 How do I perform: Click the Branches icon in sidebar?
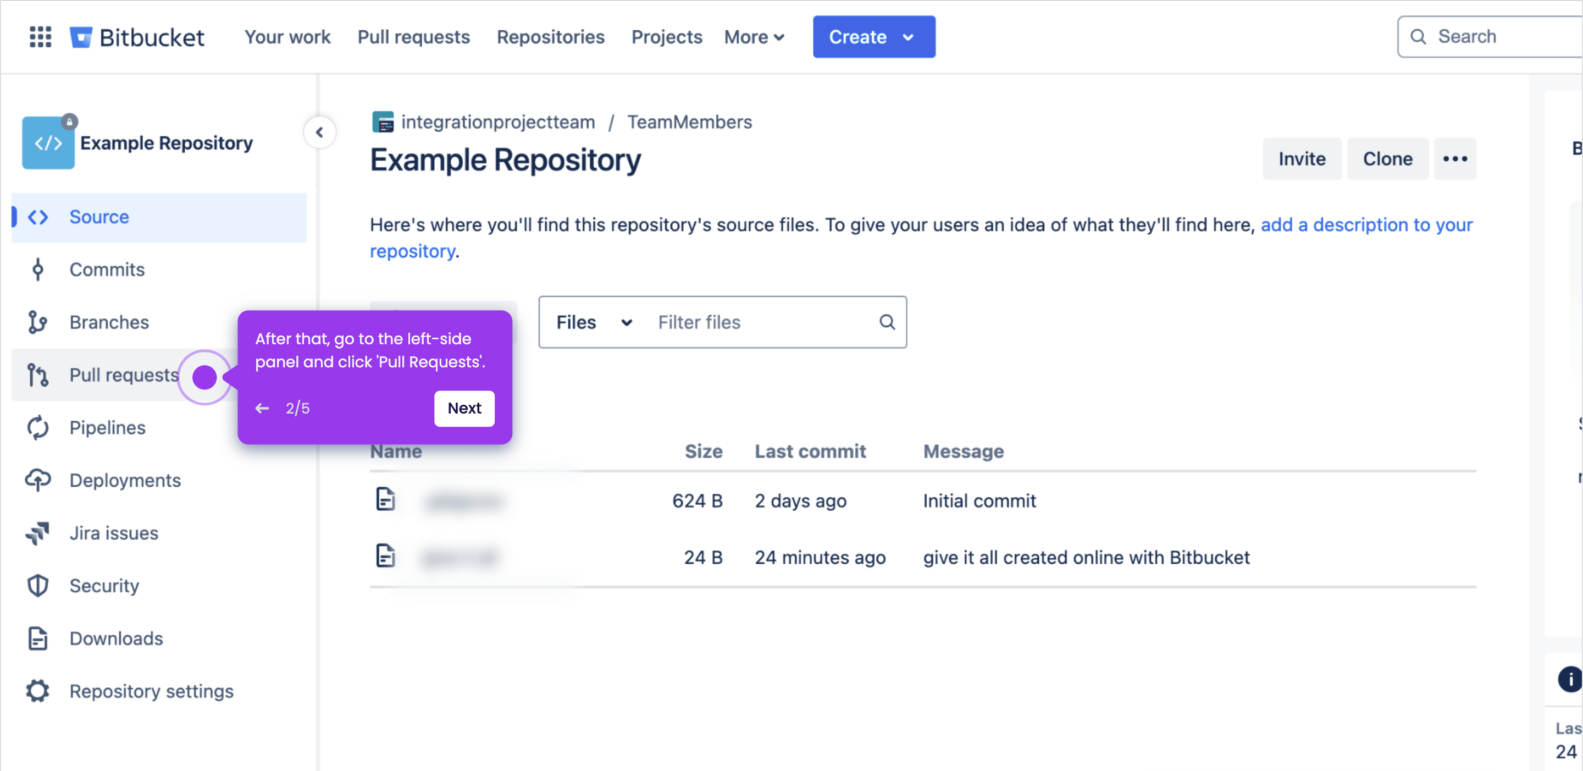coord(38,322)
